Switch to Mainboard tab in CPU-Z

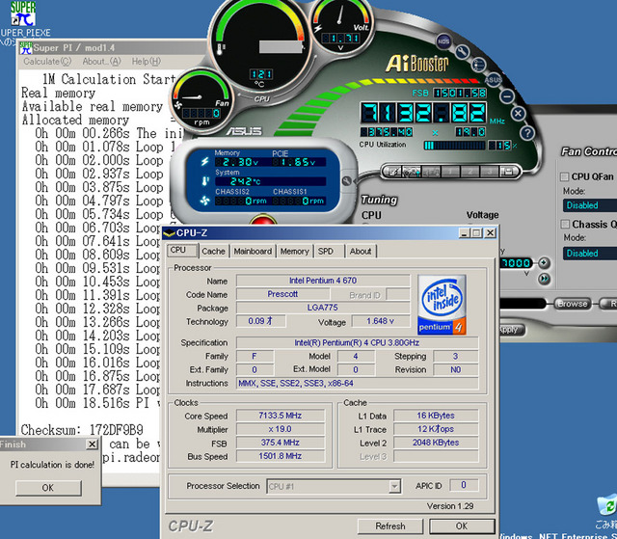click(253, 251)
